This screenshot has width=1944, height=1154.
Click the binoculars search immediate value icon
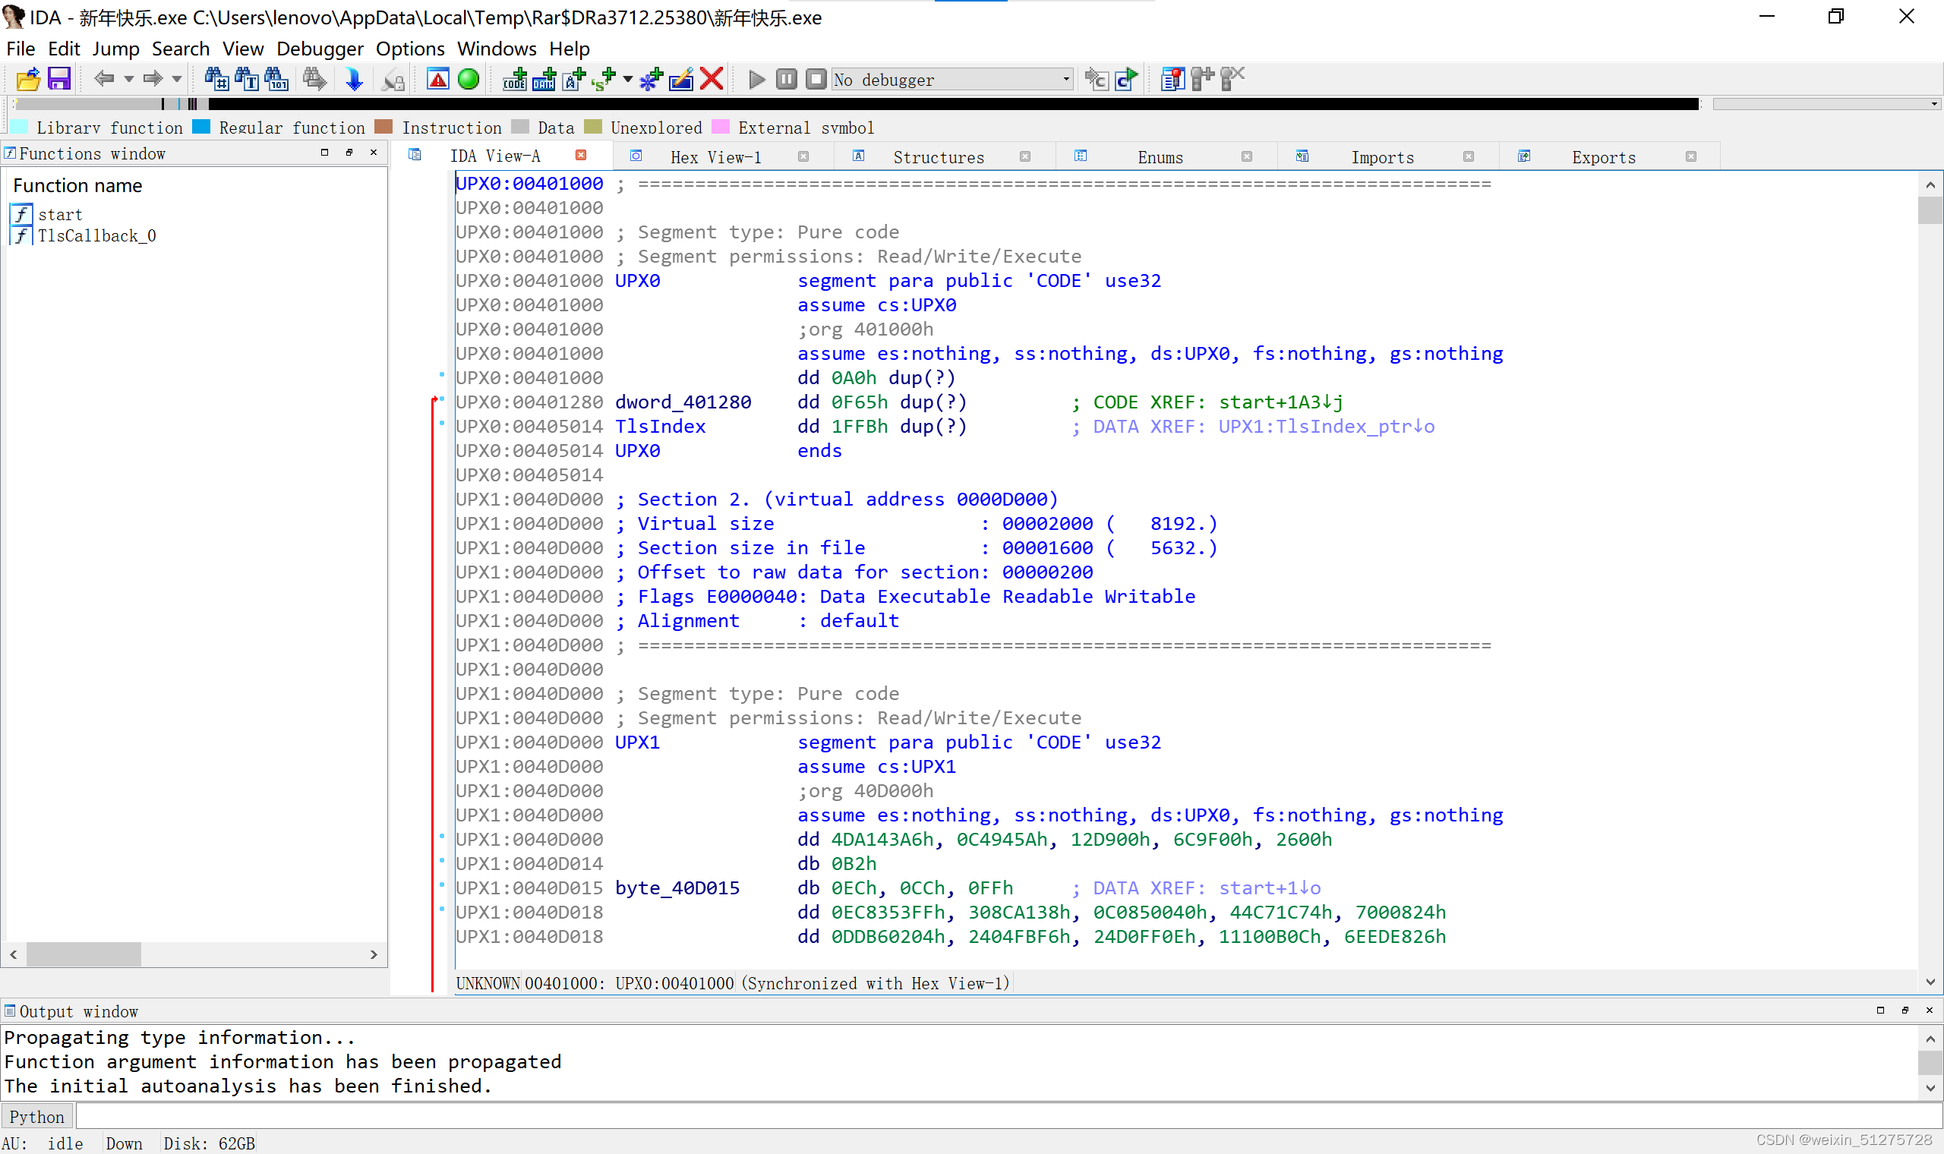(x=216, y=79)
